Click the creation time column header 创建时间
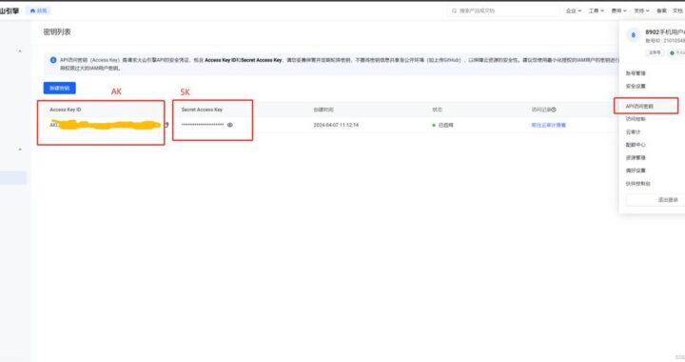 323,110
